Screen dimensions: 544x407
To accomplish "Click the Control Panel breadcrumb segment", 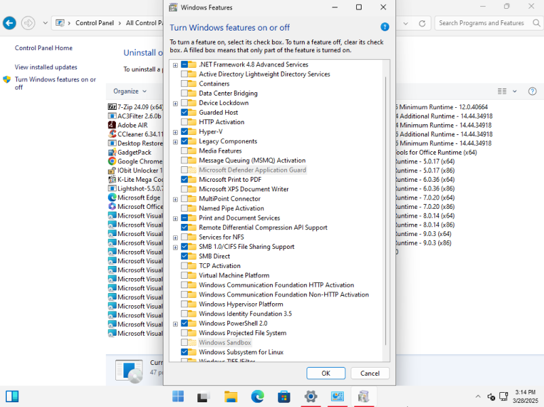I will (94, 23).
